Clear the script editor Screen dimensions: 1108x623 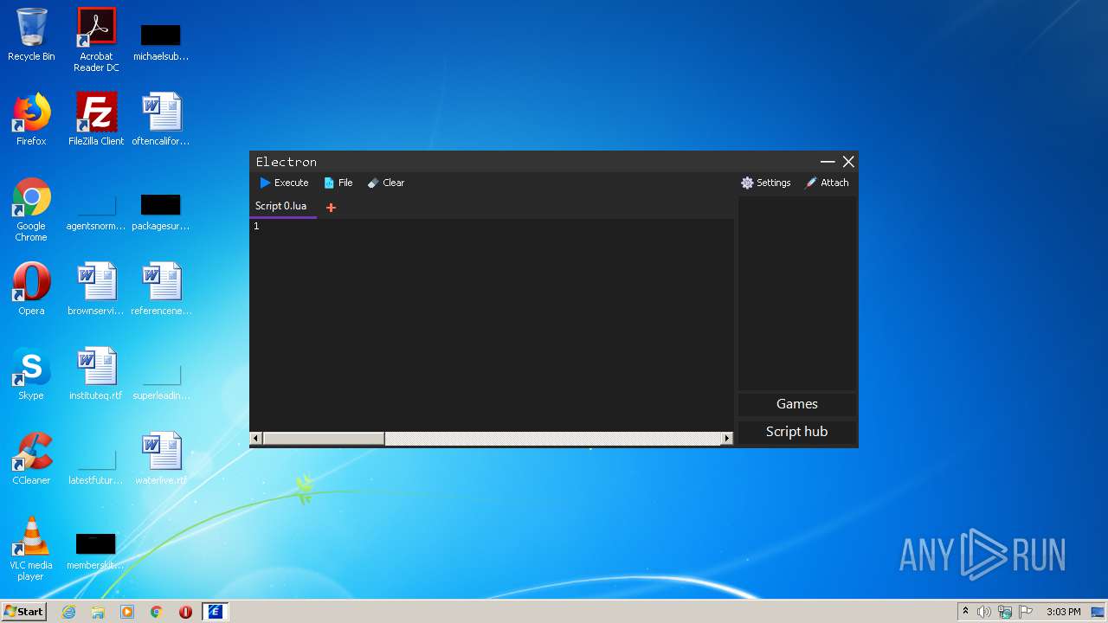386,183
